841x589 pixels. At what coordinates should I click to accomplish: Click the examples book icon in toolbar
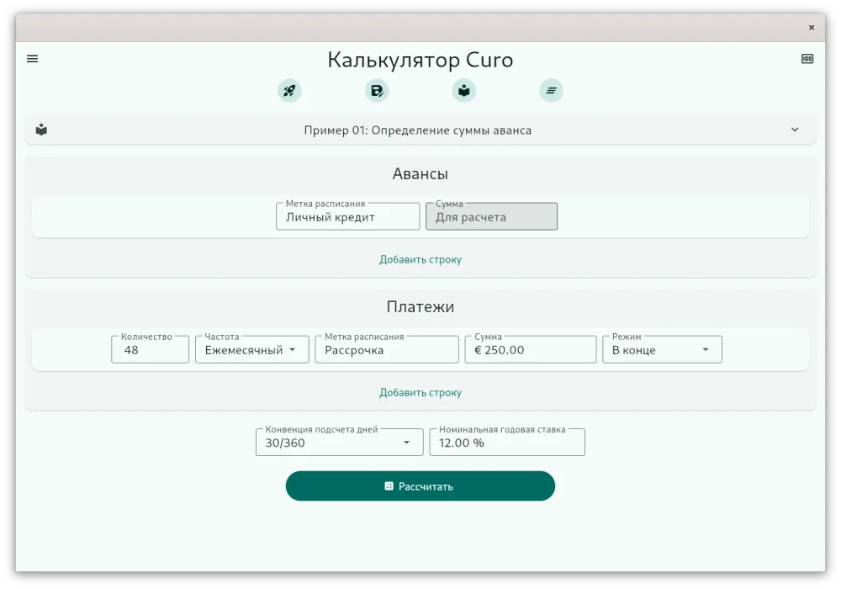coord(464,91)
